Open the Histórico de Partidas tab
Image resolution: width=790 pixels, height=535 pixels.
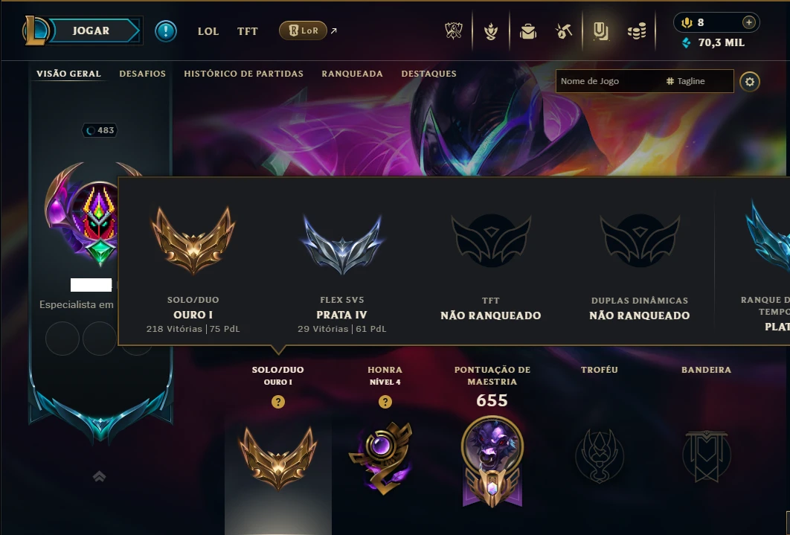pyautogui.click(x=243, y=74)
